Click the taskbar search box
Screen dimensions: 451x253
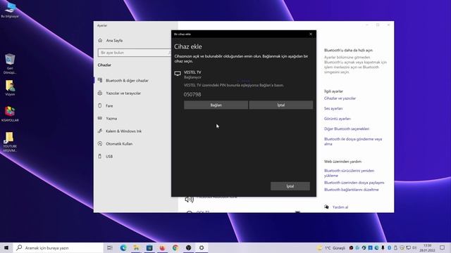point(58,248)
